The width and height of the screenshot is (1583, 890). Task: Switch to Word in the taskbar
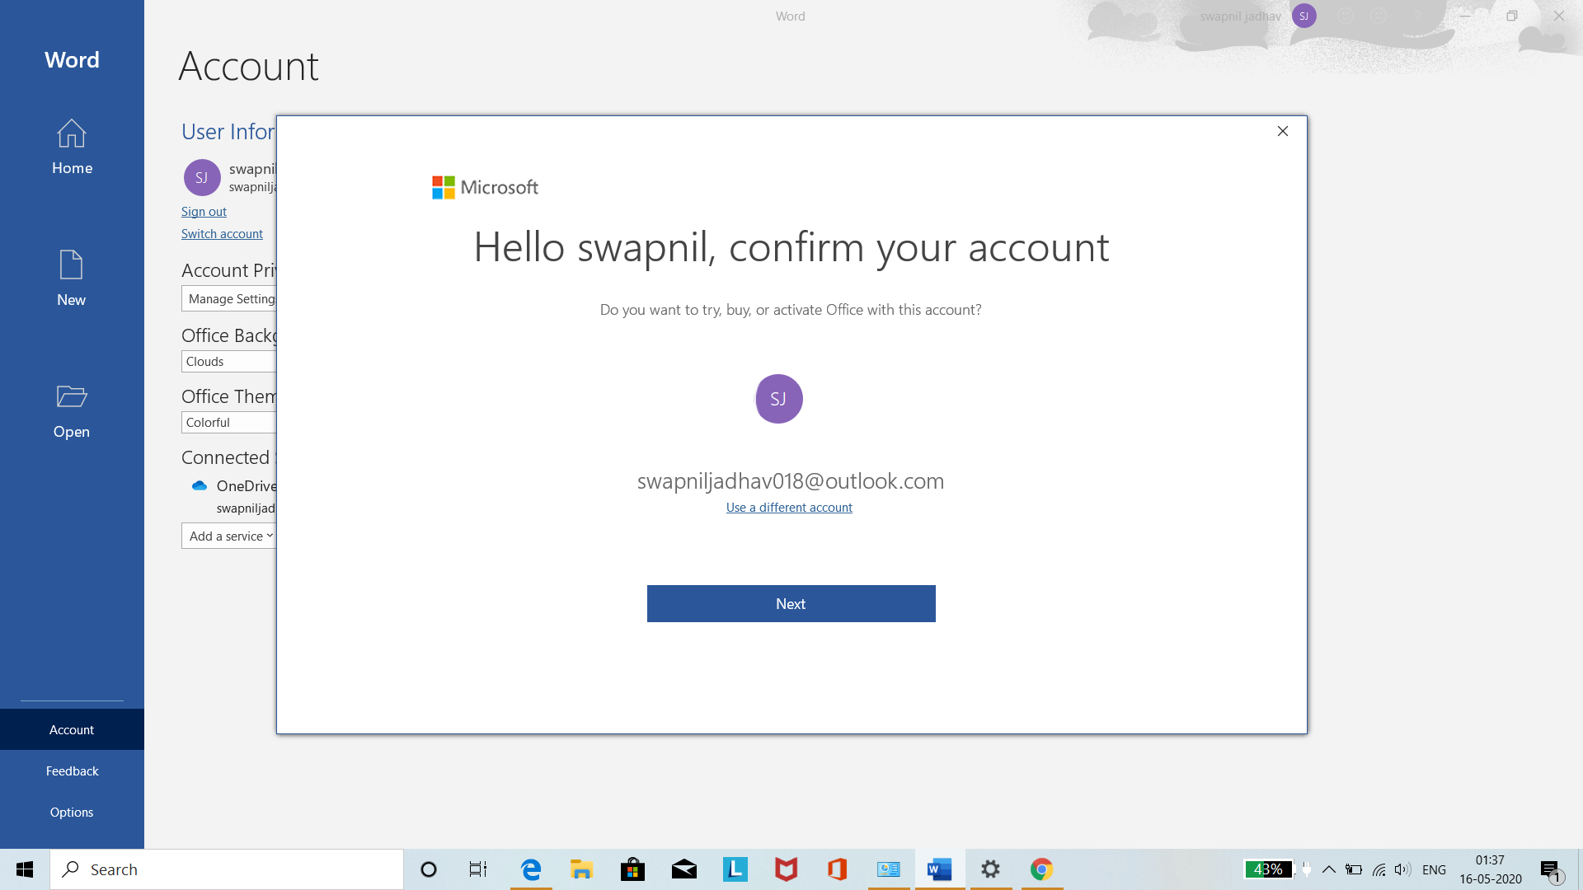pos(940,869)
